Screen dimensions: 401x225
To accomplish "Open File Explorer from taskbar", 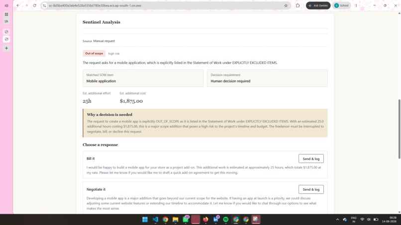I will pyautogui.click(x=176, y=220).
